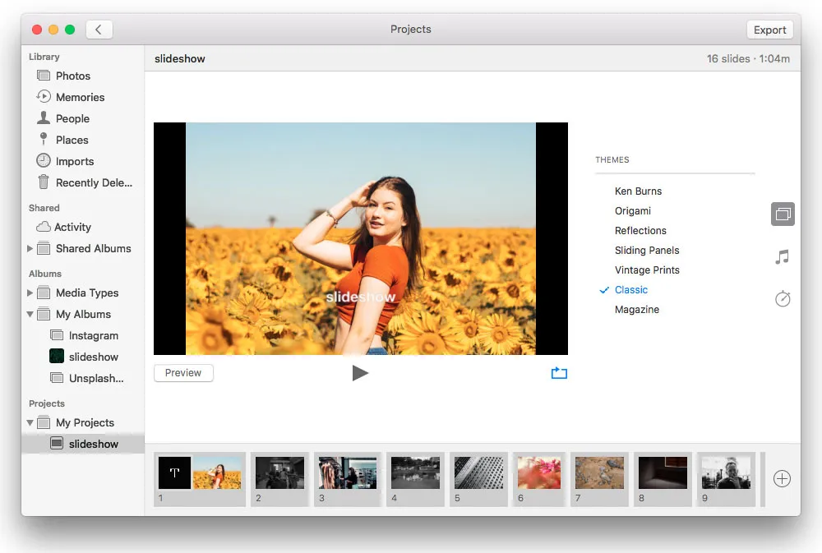
Task: Add slides using the plus icon
Action: coord(781,478)
